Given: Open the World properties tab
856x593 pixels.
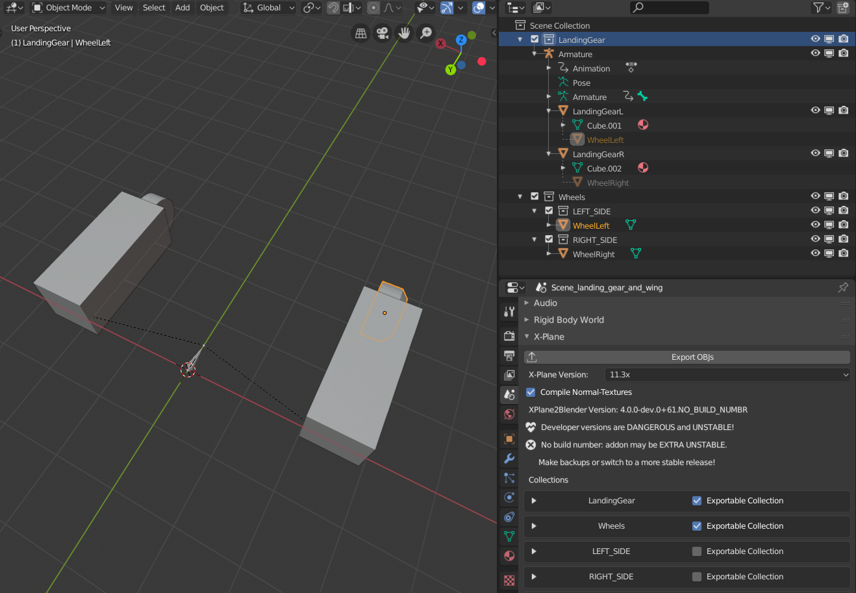Looking at the screenshot, I should pos(509,414).
